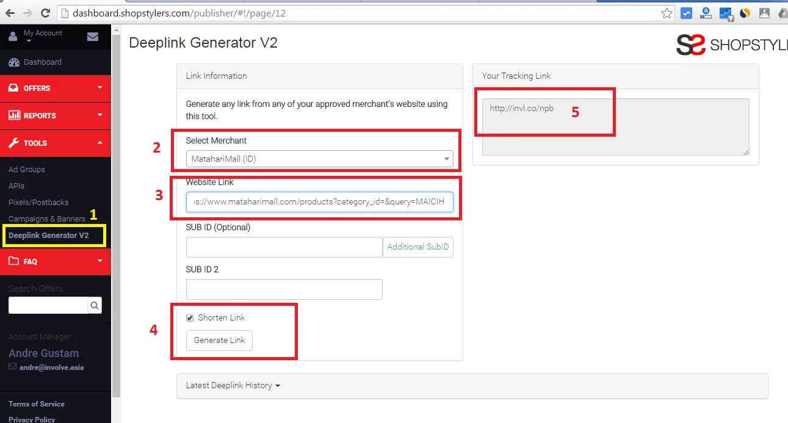Open Pixels/Postbacks under Tools

click(38, 202)
